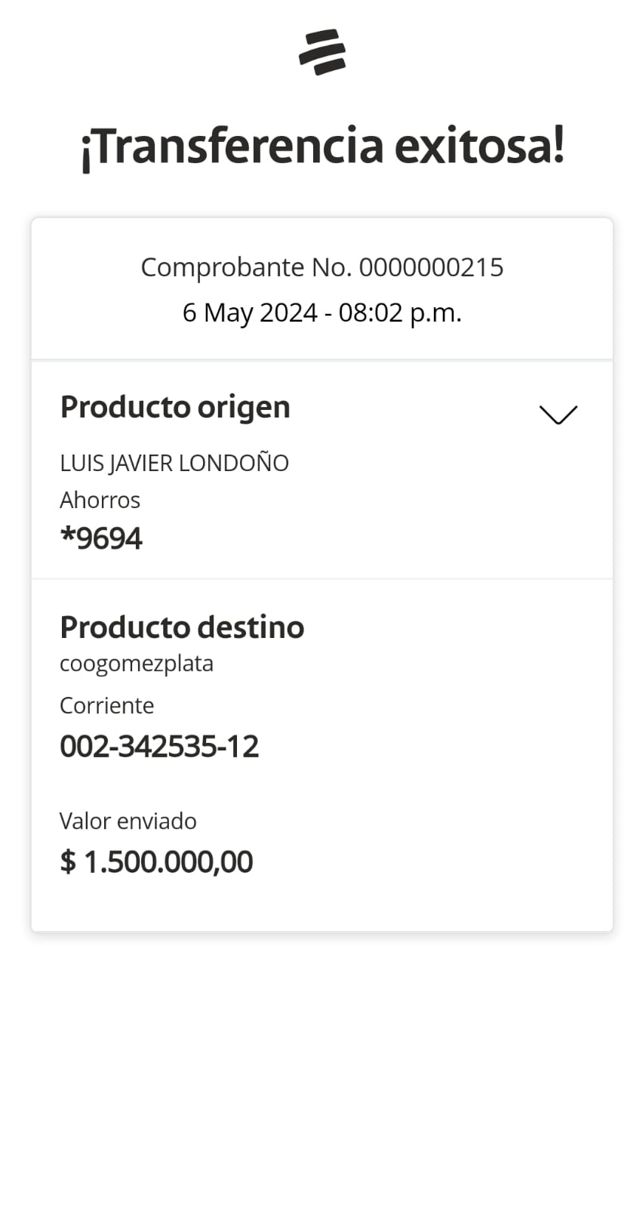This screenshot has width=643, height=1208.
Task: Click the "Ahorros" account type label
Action: tap(100, 500)
